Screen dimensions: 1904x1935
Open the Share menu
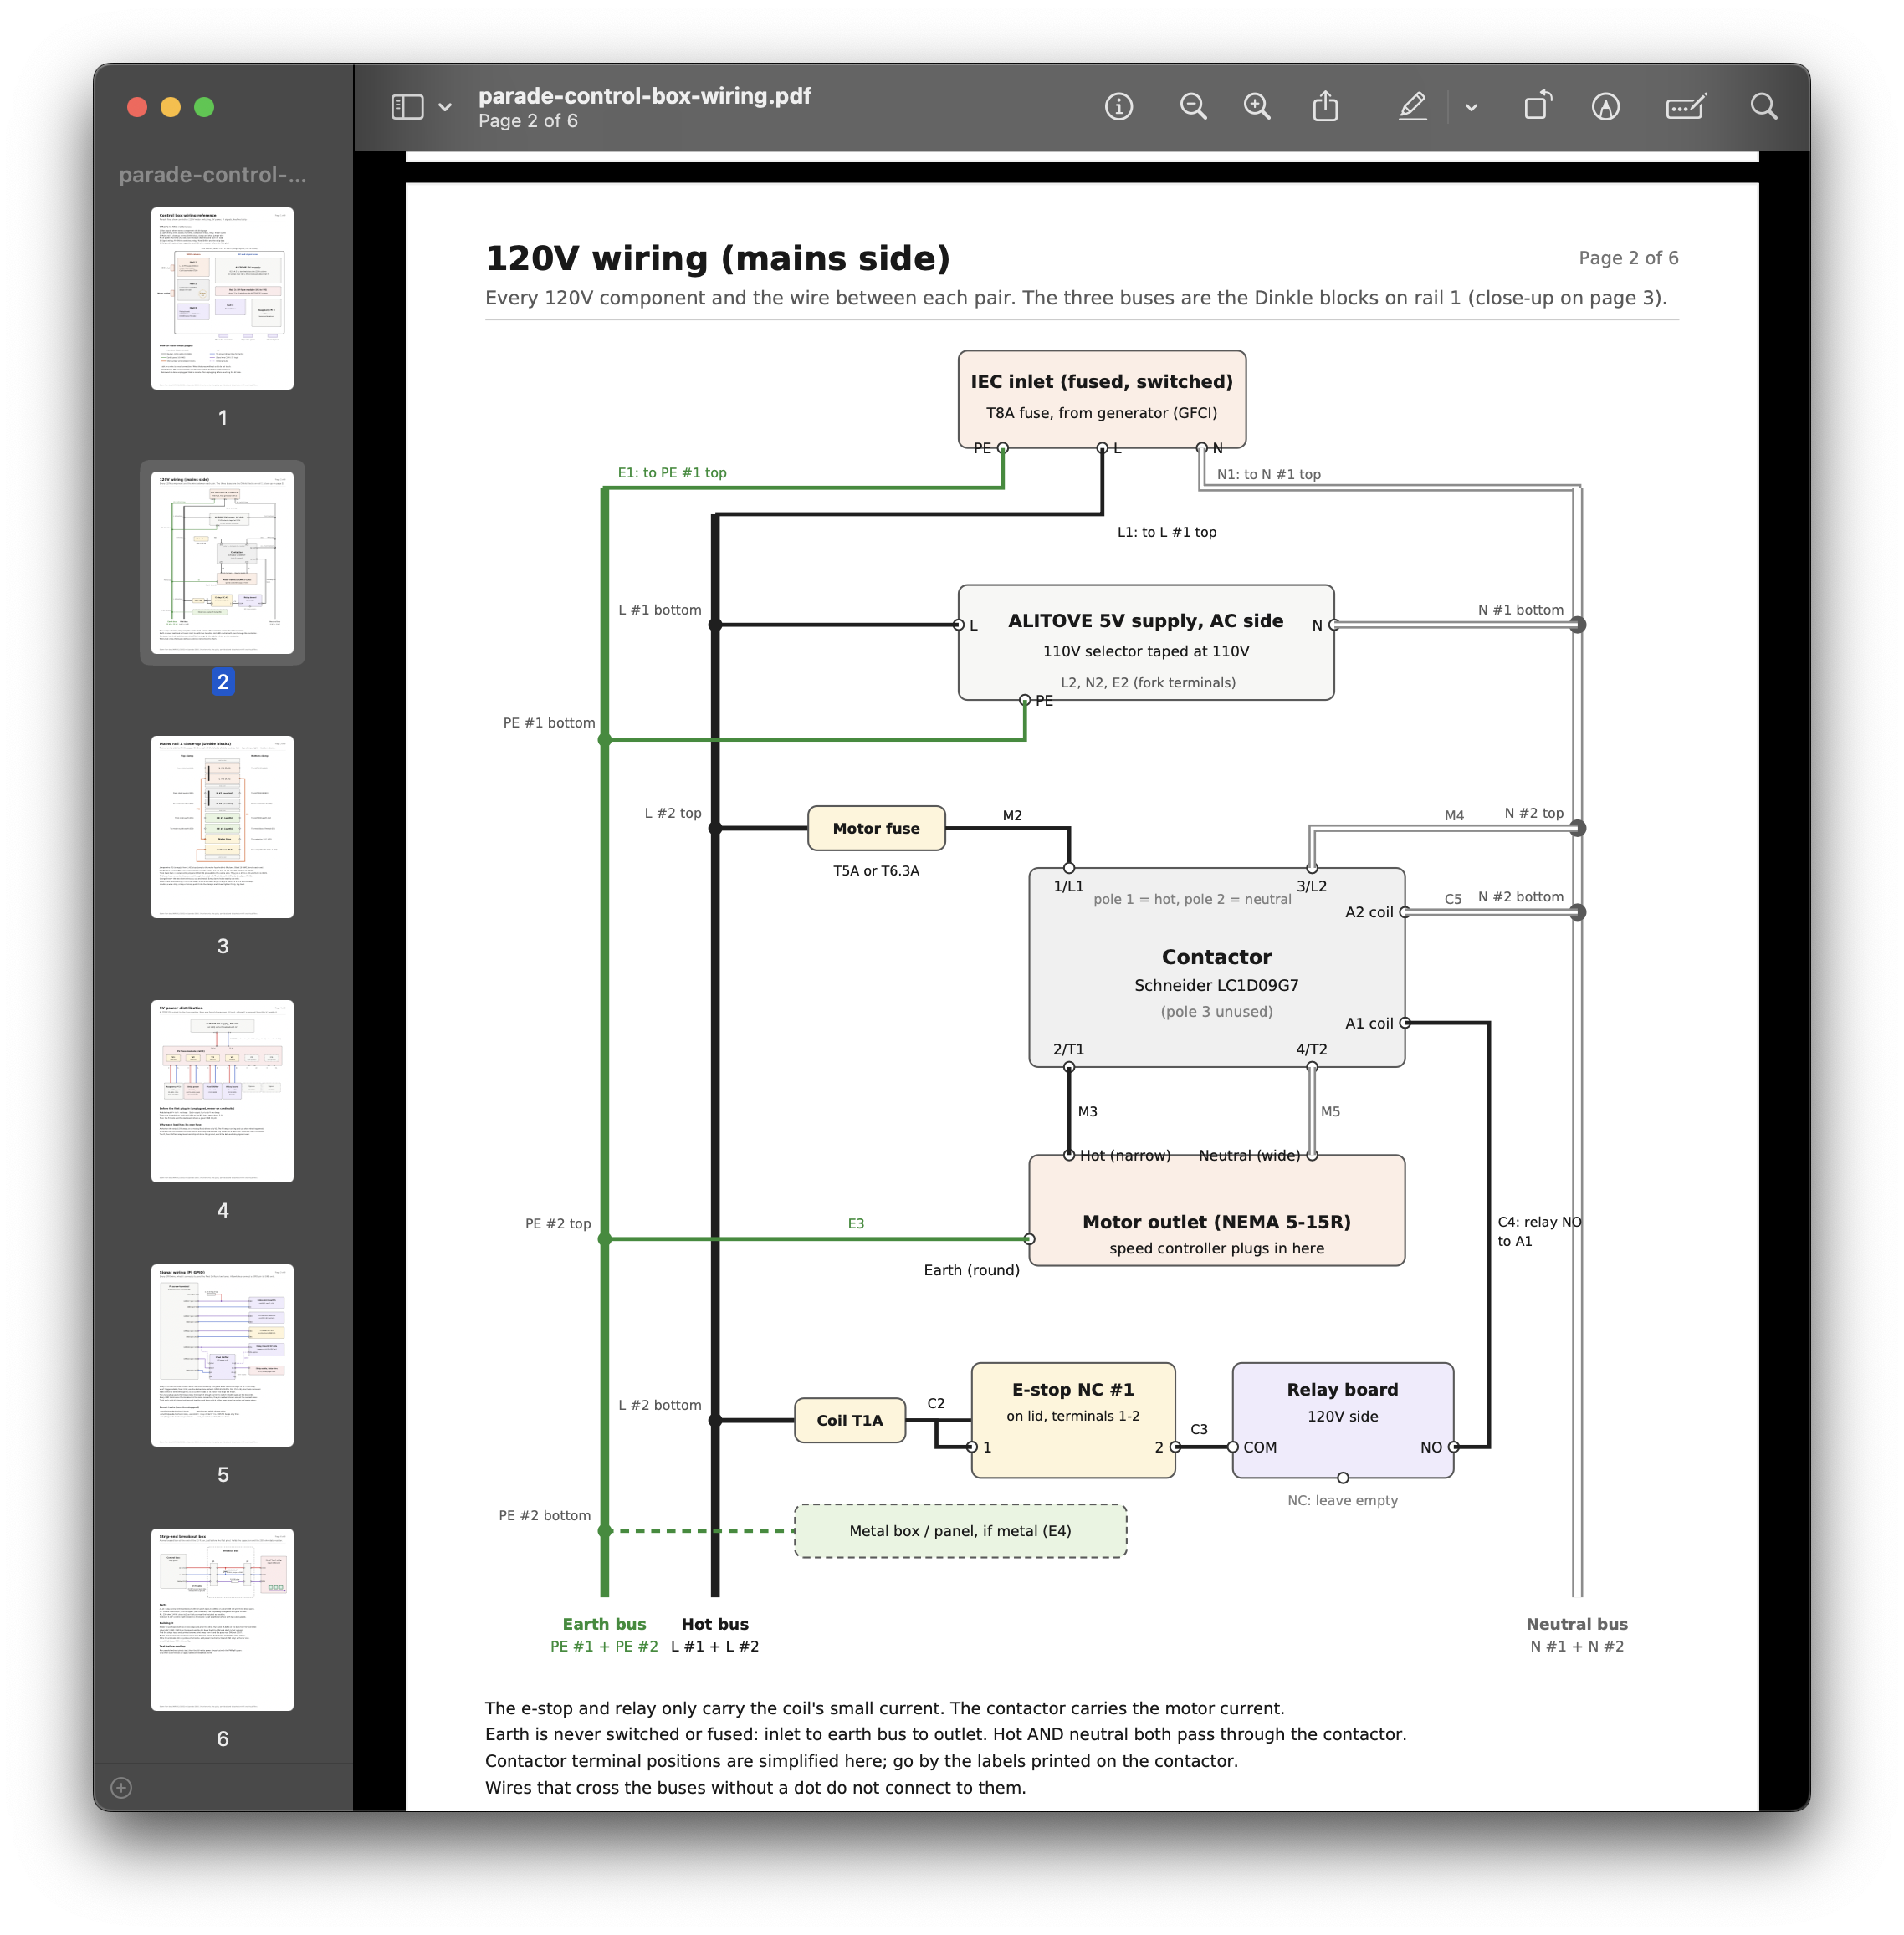(x=1325, y=106)
